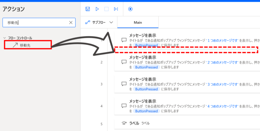Select the action showing '3 つめのメッセージです'

pyautogui.click(x=187, y=84)
